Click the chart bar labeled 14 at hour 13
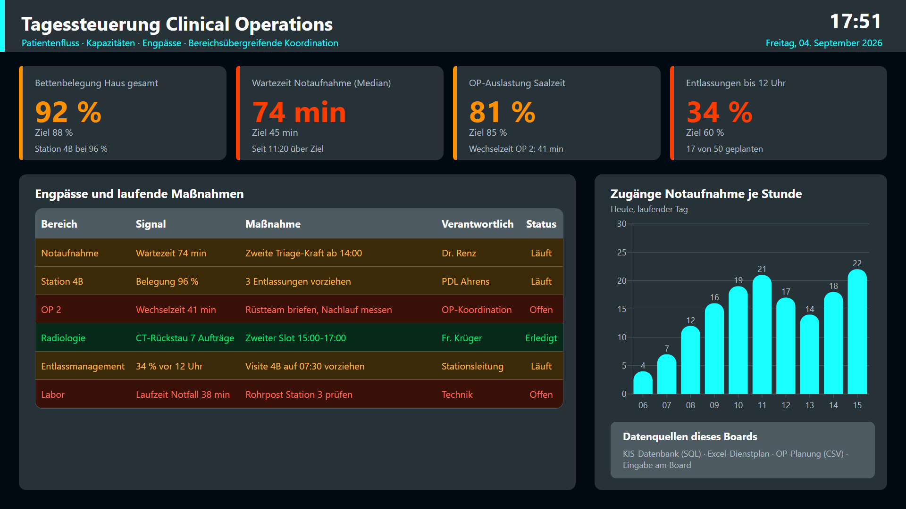 [810, 354]
